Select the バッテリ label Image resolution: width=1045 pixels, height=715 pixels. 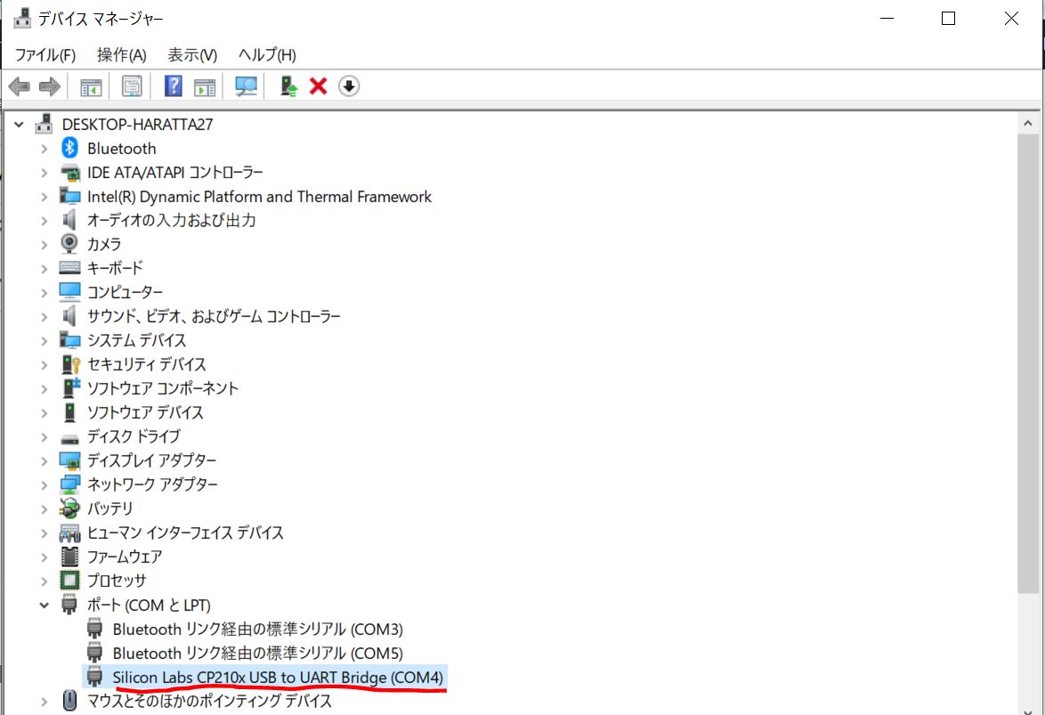pos(110,508)
